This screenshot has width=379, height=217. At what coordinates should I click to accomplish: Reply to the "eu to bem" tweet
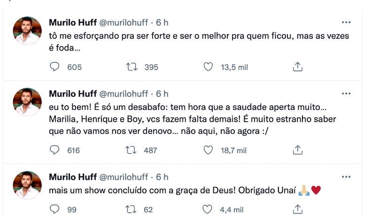pyautogui.click(x=55, y=150)
